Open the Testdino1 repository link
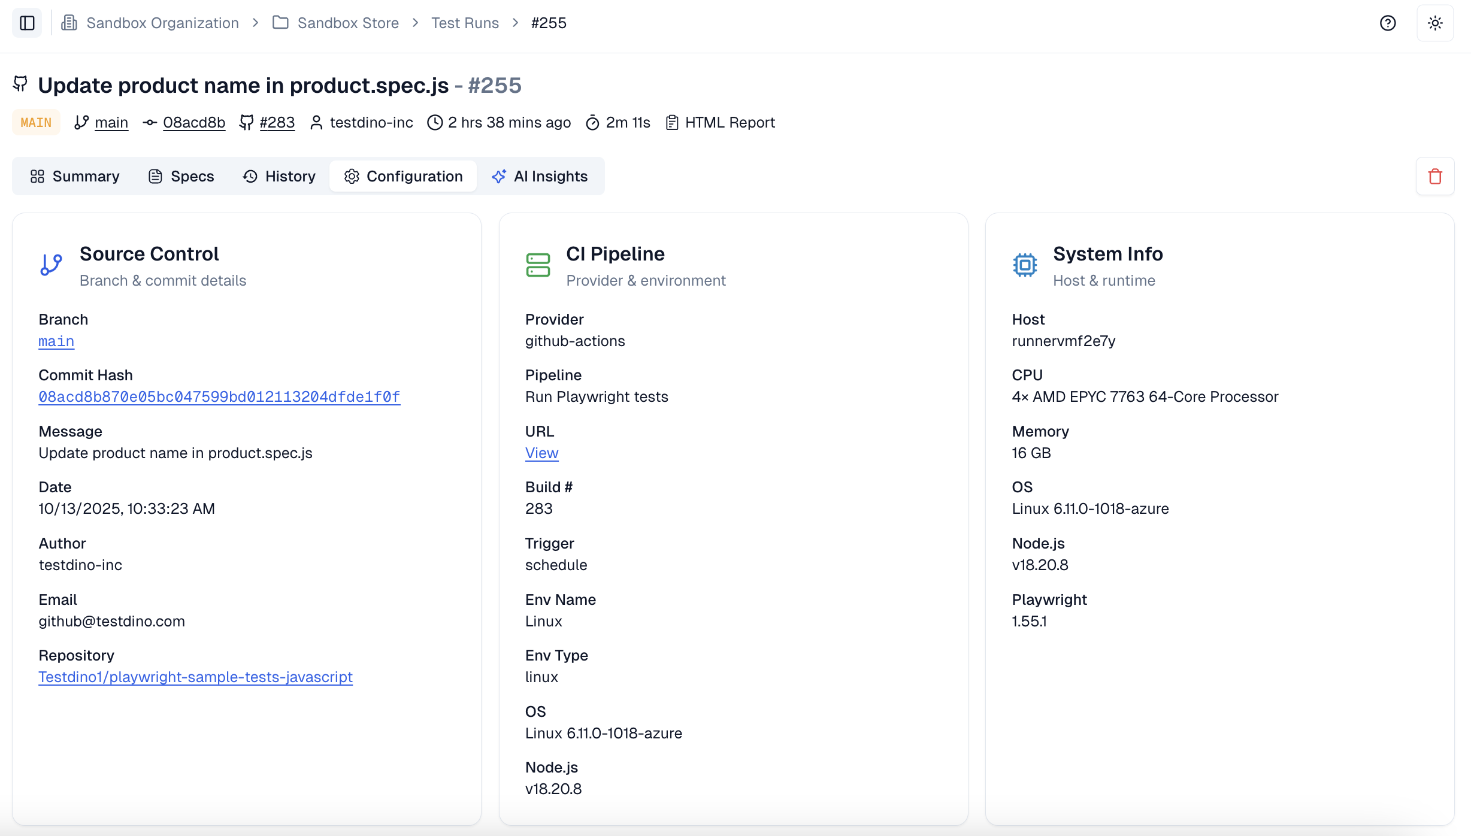The width and height of the screenshot is (1471, 836). pos(195,677)
